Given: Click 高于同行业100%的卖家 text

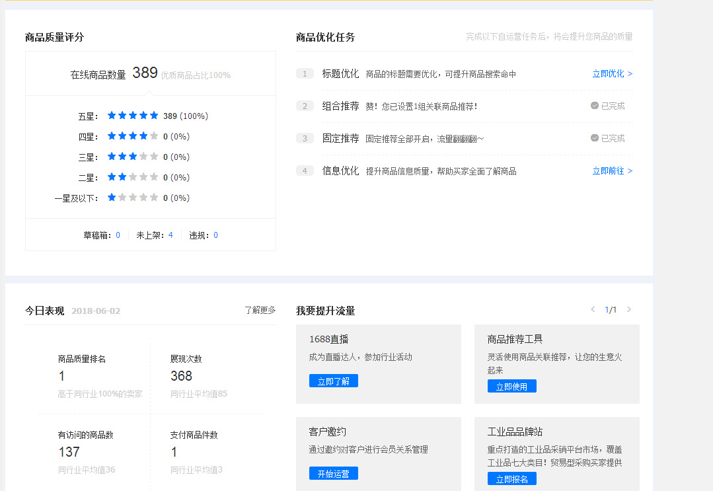Looking at the screenshot, I should point(100,394).
